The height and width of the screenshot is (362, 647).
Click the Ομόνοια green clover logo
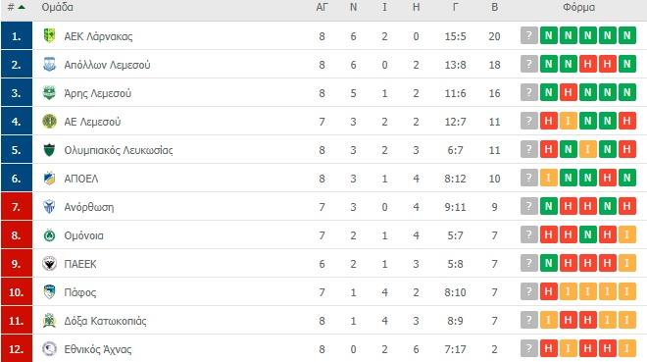click(50, 235)
